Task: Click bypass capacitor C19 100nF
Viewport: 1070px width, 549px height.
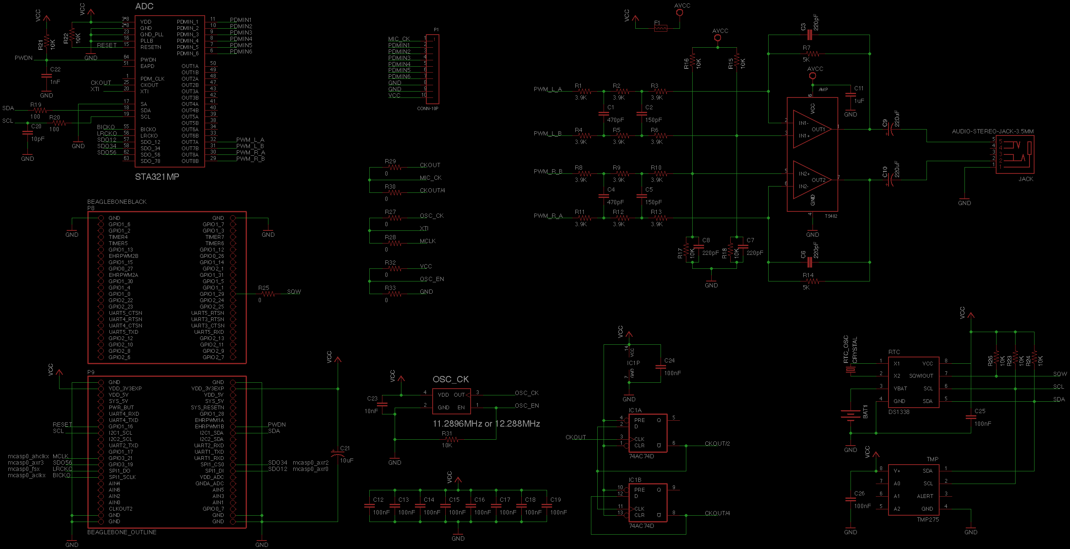Action: [547, 506]
